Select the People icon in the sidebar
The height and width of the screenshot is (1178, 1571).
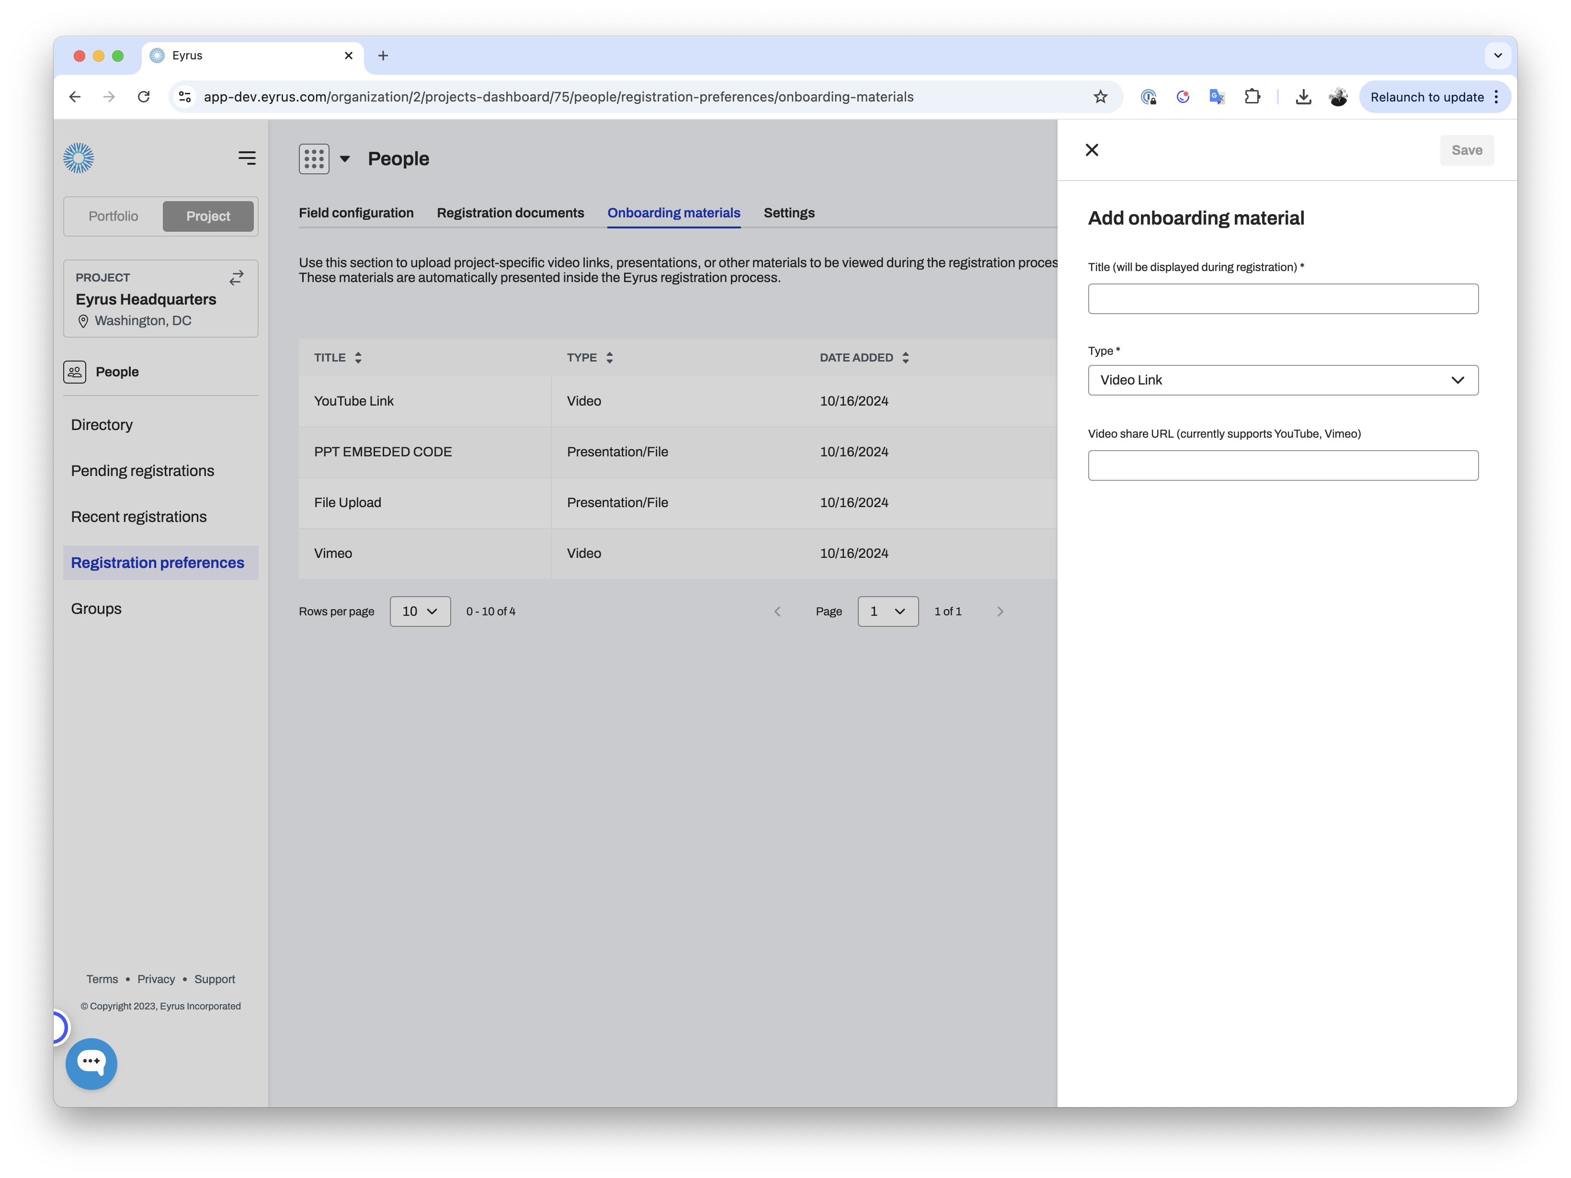point(75,372)
